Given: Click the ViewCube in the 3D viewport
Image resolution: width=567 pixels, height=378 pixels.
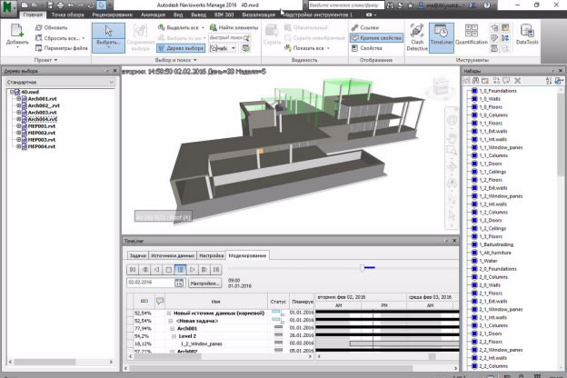Looking at the screenshot, I should click(440, 87).
